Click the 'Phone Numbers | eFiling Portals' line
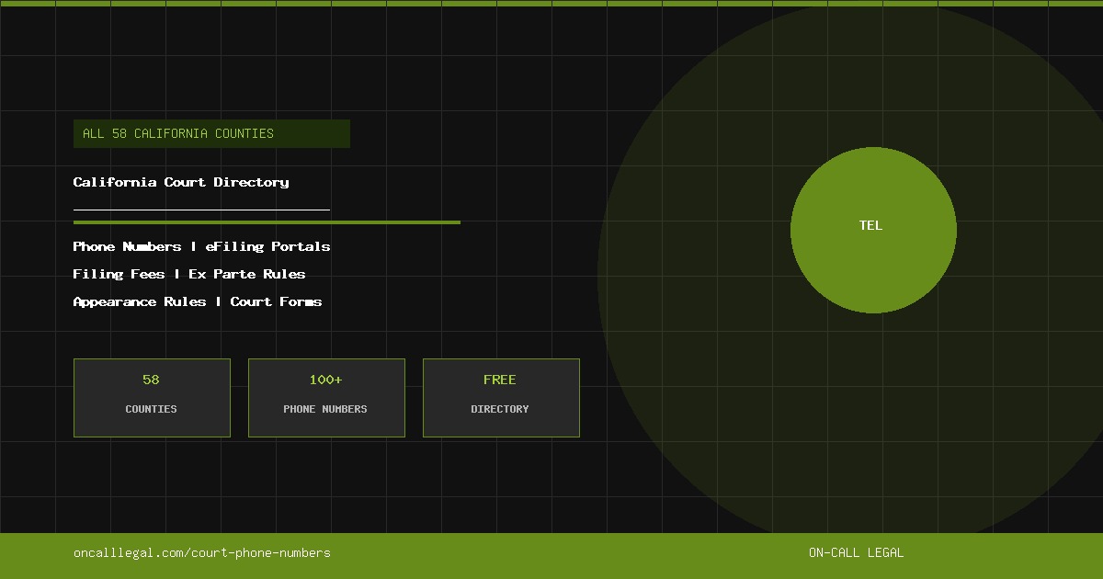Screen dimensions: 1103x579 click(201, 246)
